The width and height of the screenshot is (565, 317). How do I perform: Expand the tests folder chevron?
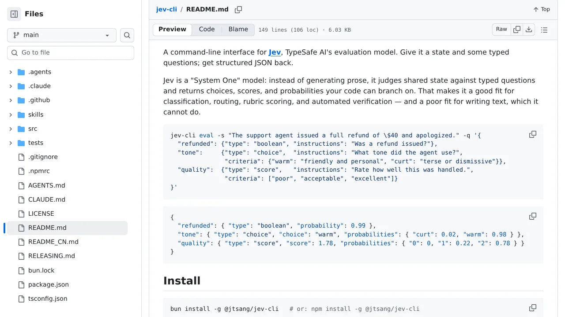pyautogui.click(x=11, y=143)
